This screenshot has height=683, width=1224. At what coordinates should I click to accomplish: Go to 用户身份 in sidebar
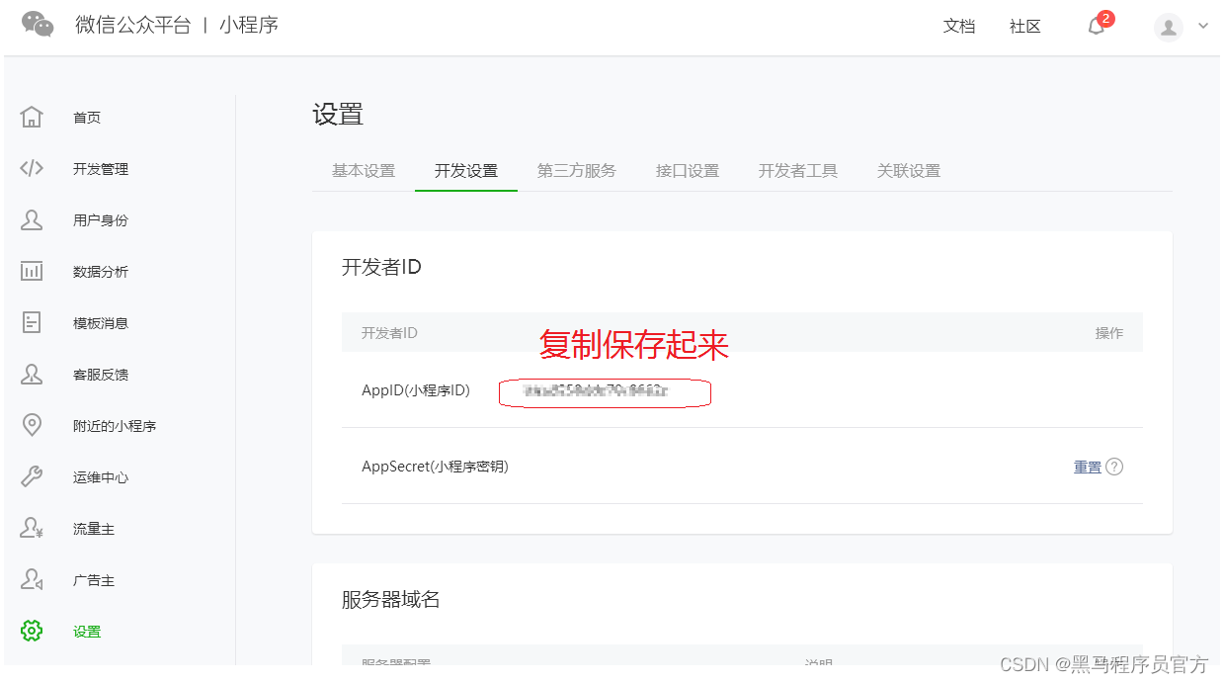coord(101,220)
